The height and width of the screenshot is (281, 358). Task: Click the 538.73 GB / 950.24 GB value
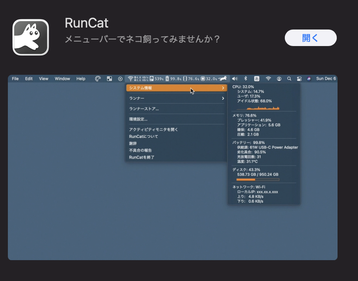tap(258, 174)
